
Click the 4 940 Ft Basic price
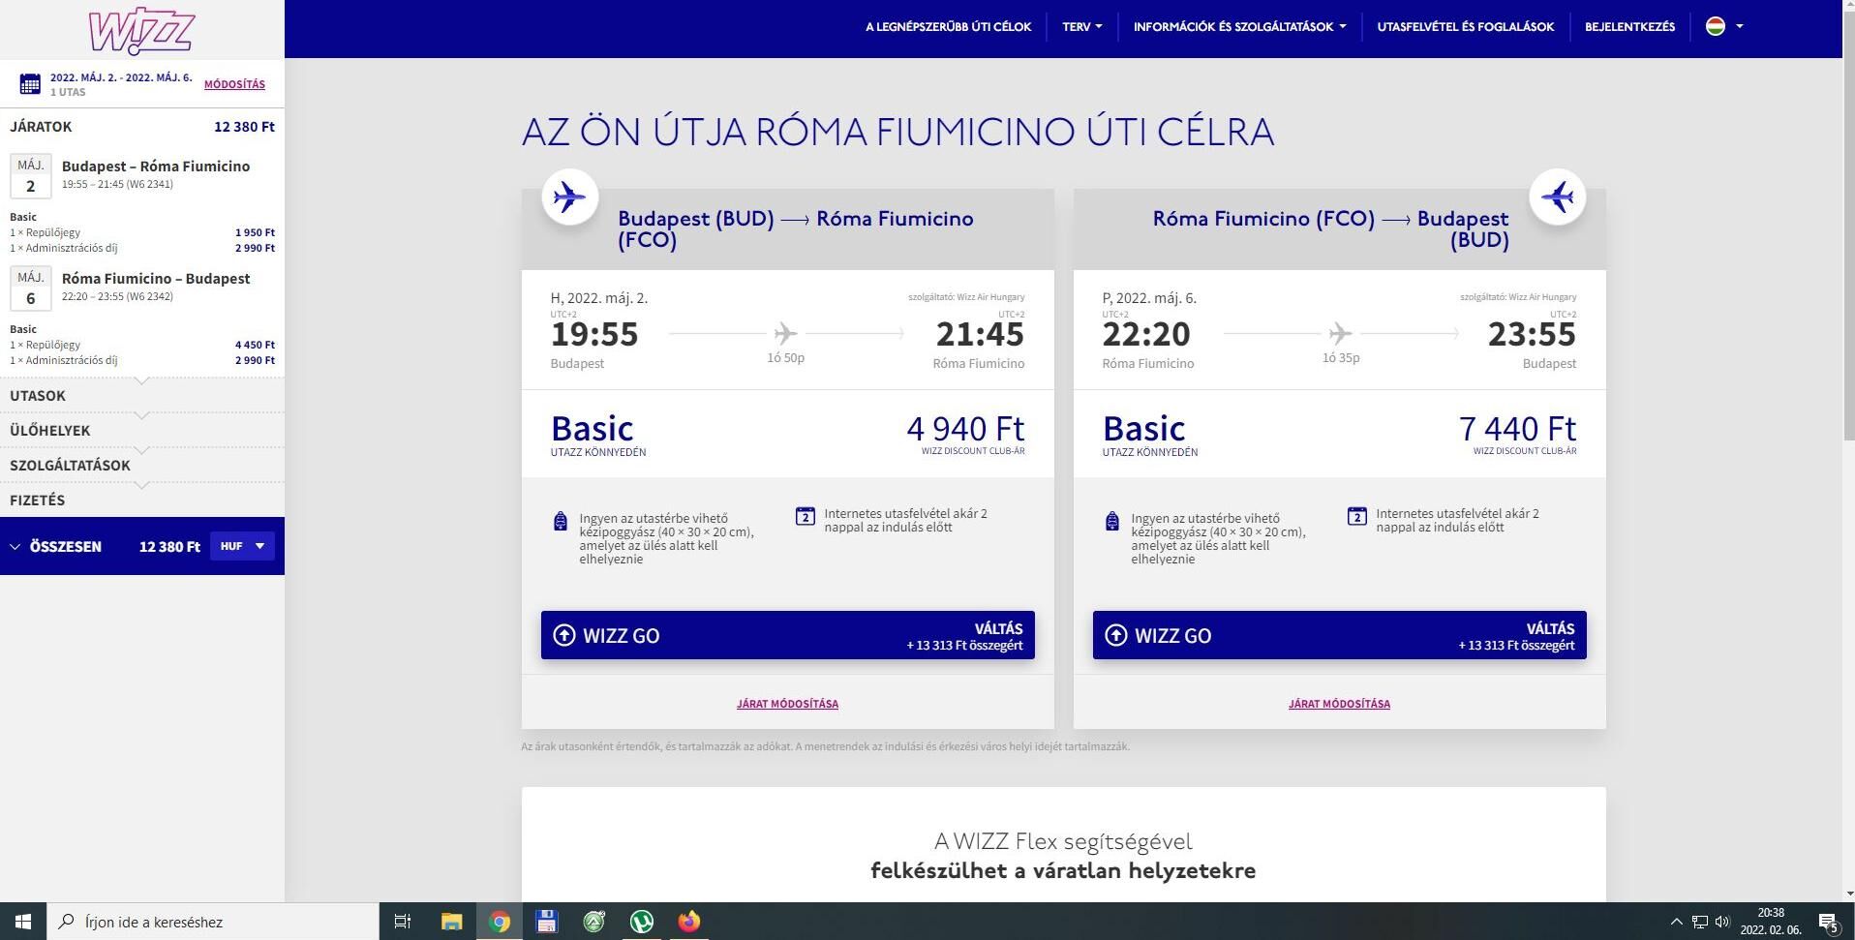click(x=965, y=428)
